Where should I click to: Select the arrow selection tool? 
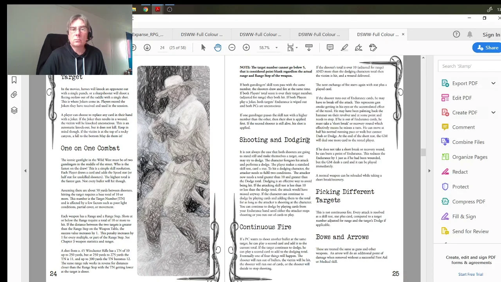coord(203,48)
